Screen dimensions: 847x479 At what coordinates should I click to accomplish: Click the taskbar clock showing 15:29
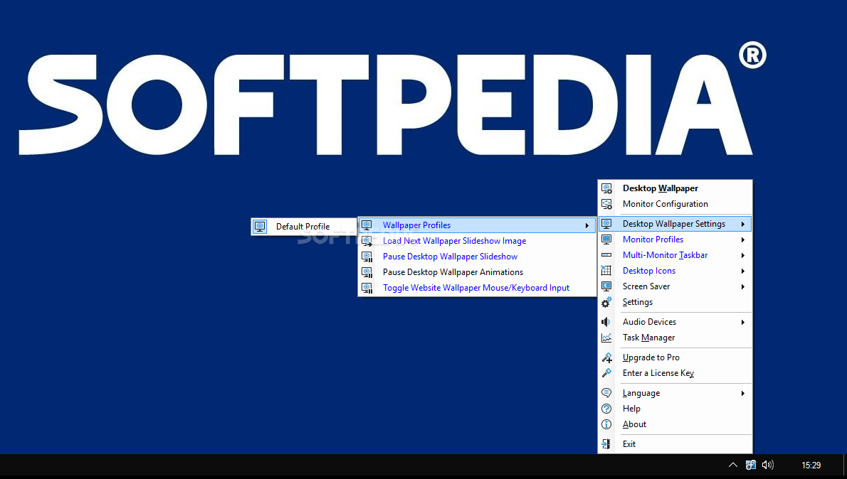point(811,465)
